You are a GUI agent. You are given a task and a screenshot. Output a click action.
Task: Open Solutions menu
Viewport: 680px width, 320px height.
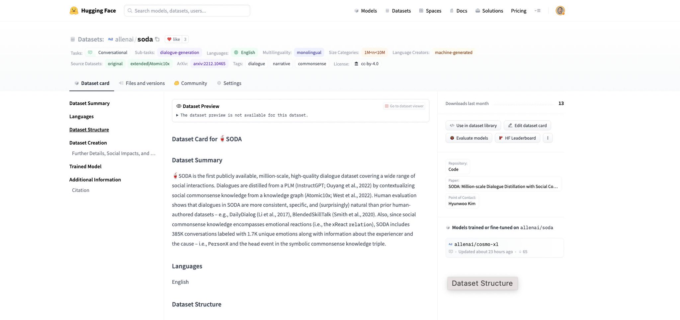(489, 11)
